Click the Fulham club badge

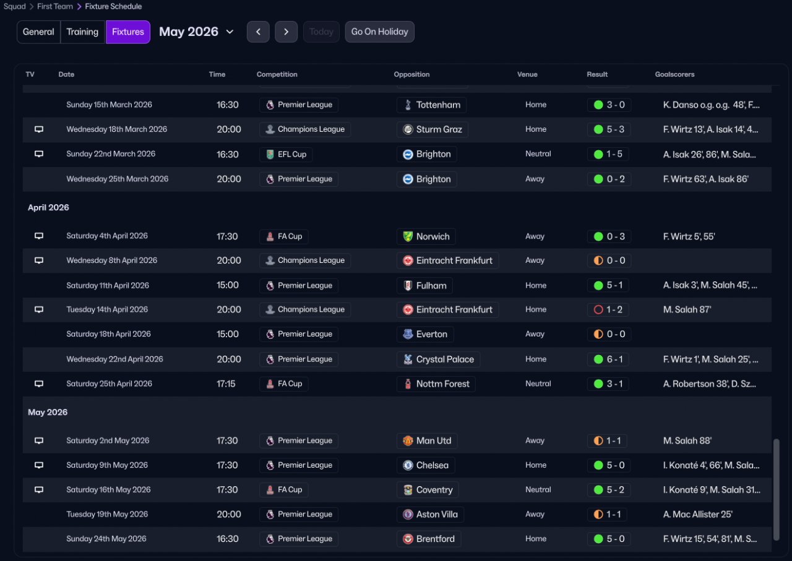coord(408,286)
